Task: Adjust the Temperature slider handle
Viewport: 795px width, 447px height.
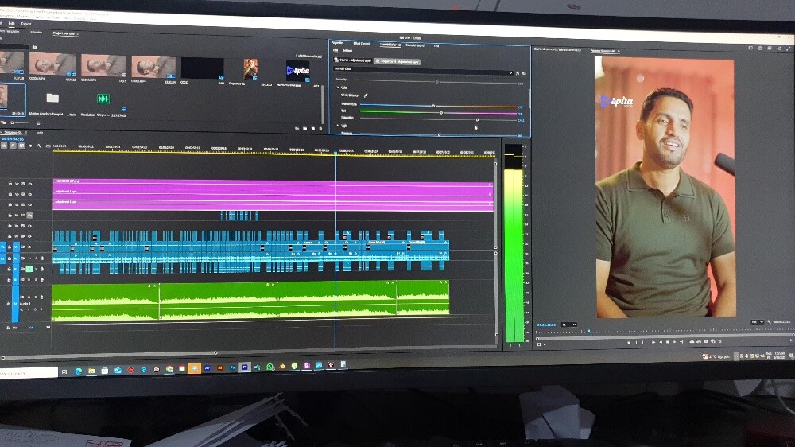Action: coord(433,106)
